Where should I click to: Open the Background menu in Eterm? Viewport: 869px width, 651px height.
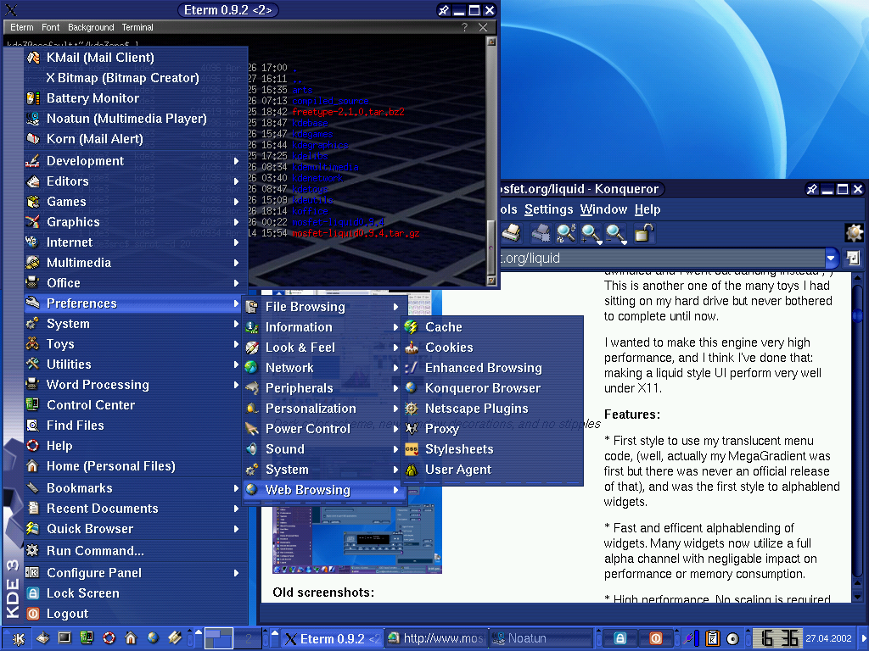(91, 27)
